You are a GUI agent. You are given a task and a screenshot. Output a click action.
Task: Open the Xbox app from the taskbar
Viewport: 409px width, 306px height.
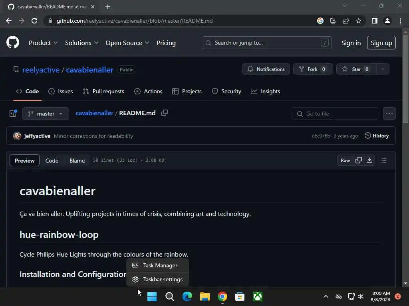tap(258, 296)
